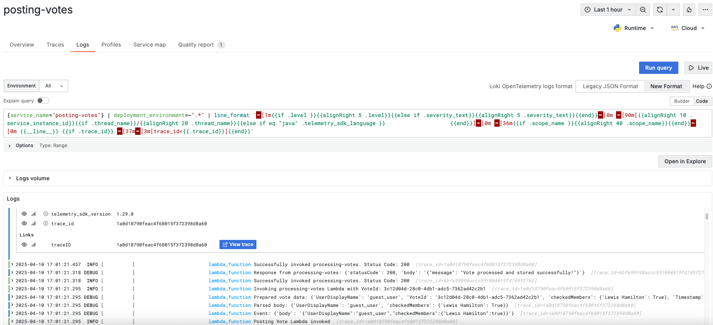The height and width of the screenshot is (325, 713).
Task: Toggle visibility of telemetry_sdk_version field
Action: [x=24, y=214]
